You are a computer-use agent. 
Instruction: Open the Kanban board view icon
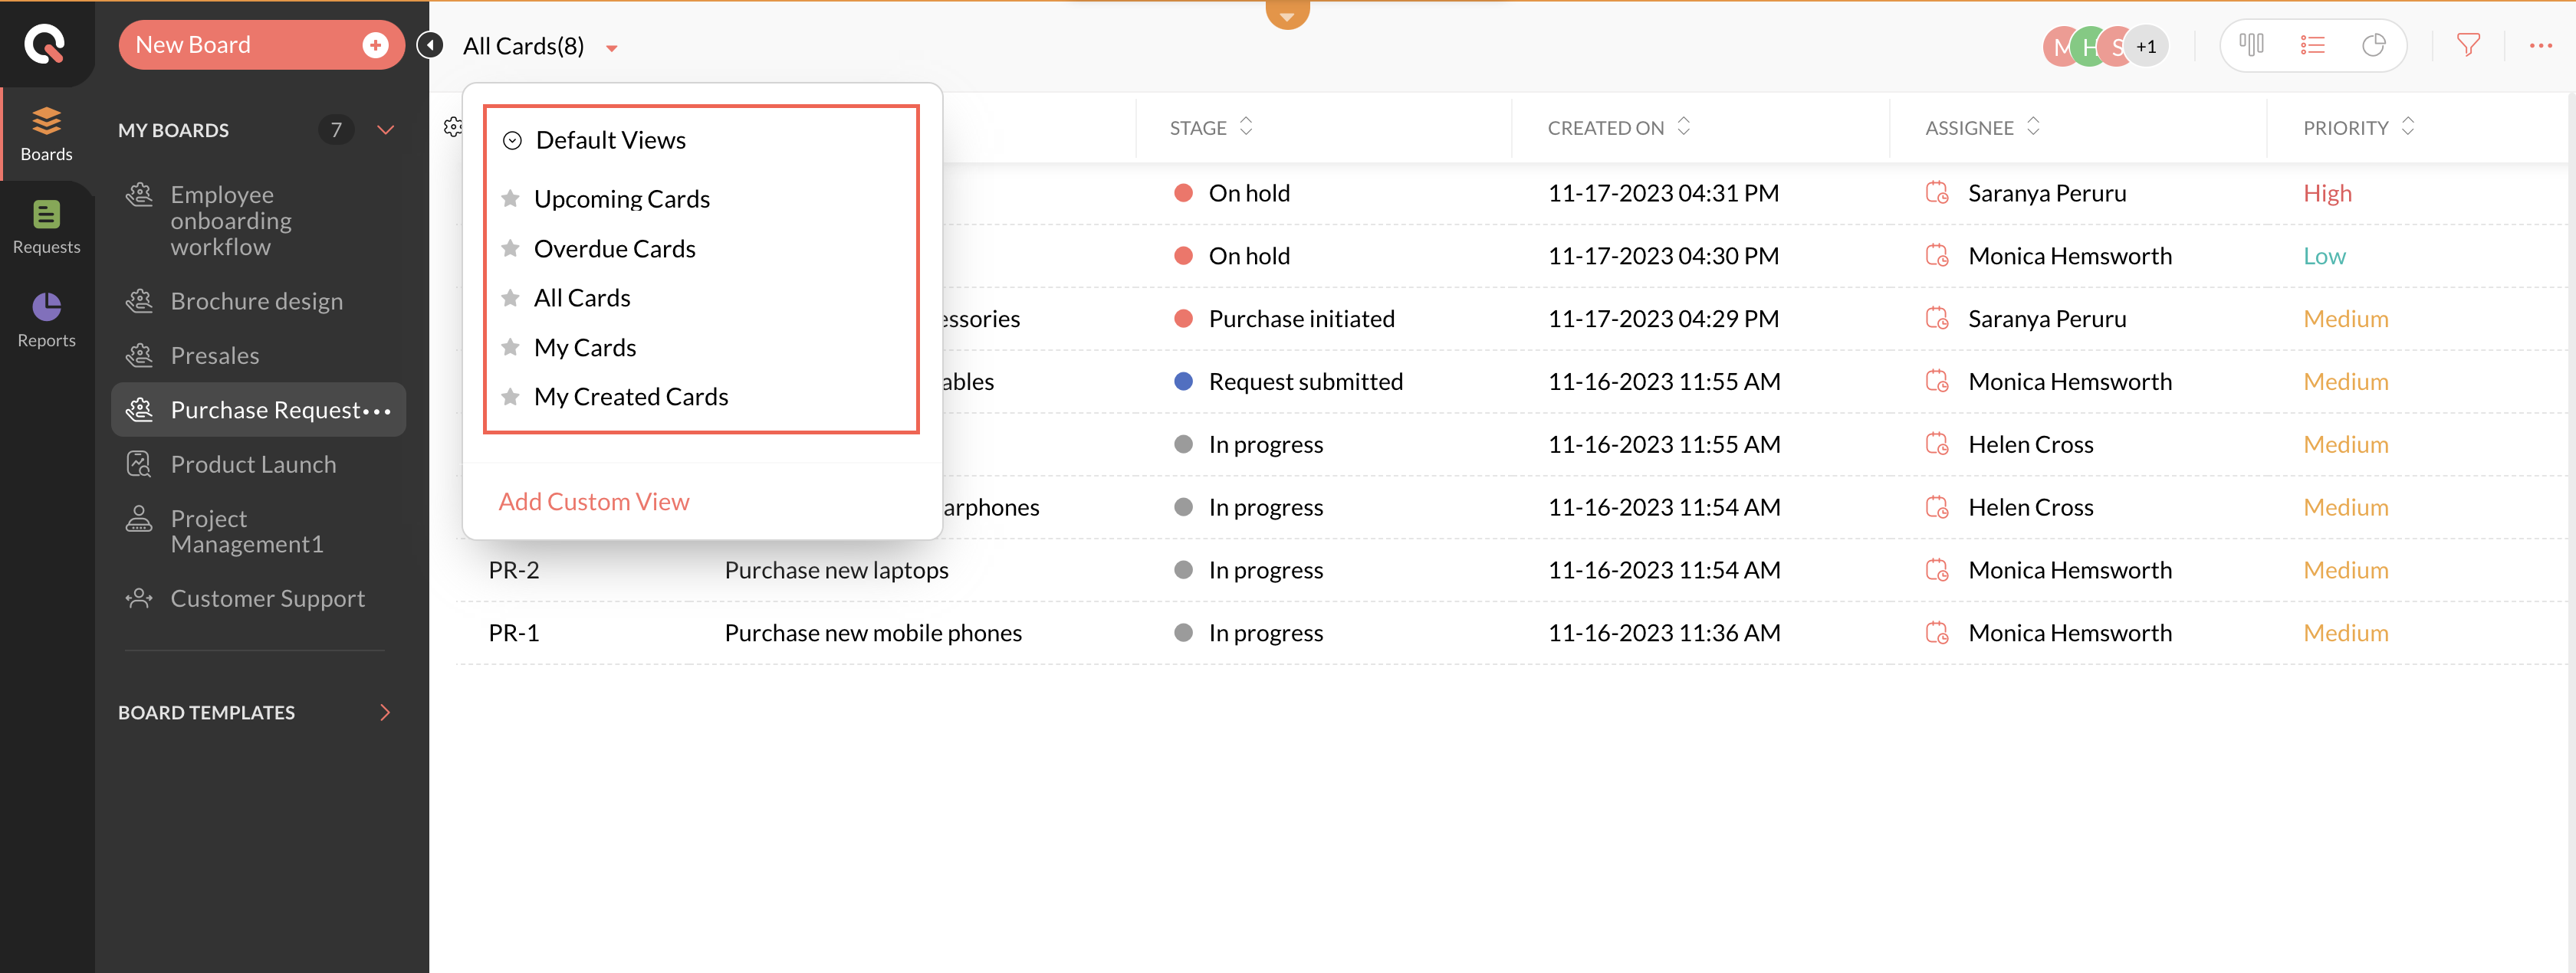point(2251,45)
